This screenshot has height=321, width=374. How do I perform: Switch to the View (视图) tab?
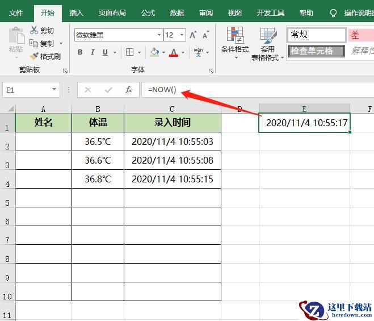click(235, 13)
